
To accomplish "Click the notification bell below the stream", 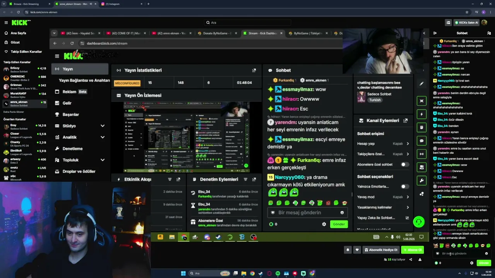I will (348, 250).
